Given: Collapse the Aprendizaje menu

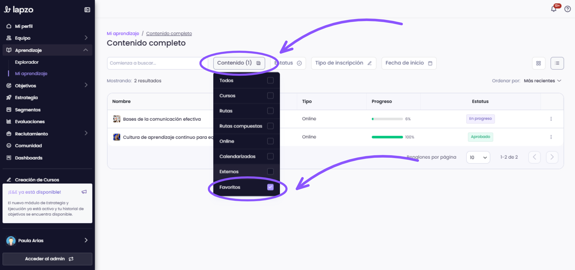Looking at the screenshot, I should [47, 50].
